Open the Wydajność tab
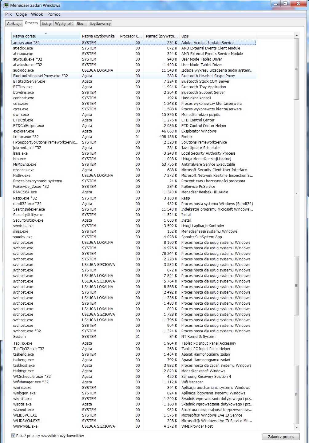Screen dimensions: 309x443 tap(64, 24)
